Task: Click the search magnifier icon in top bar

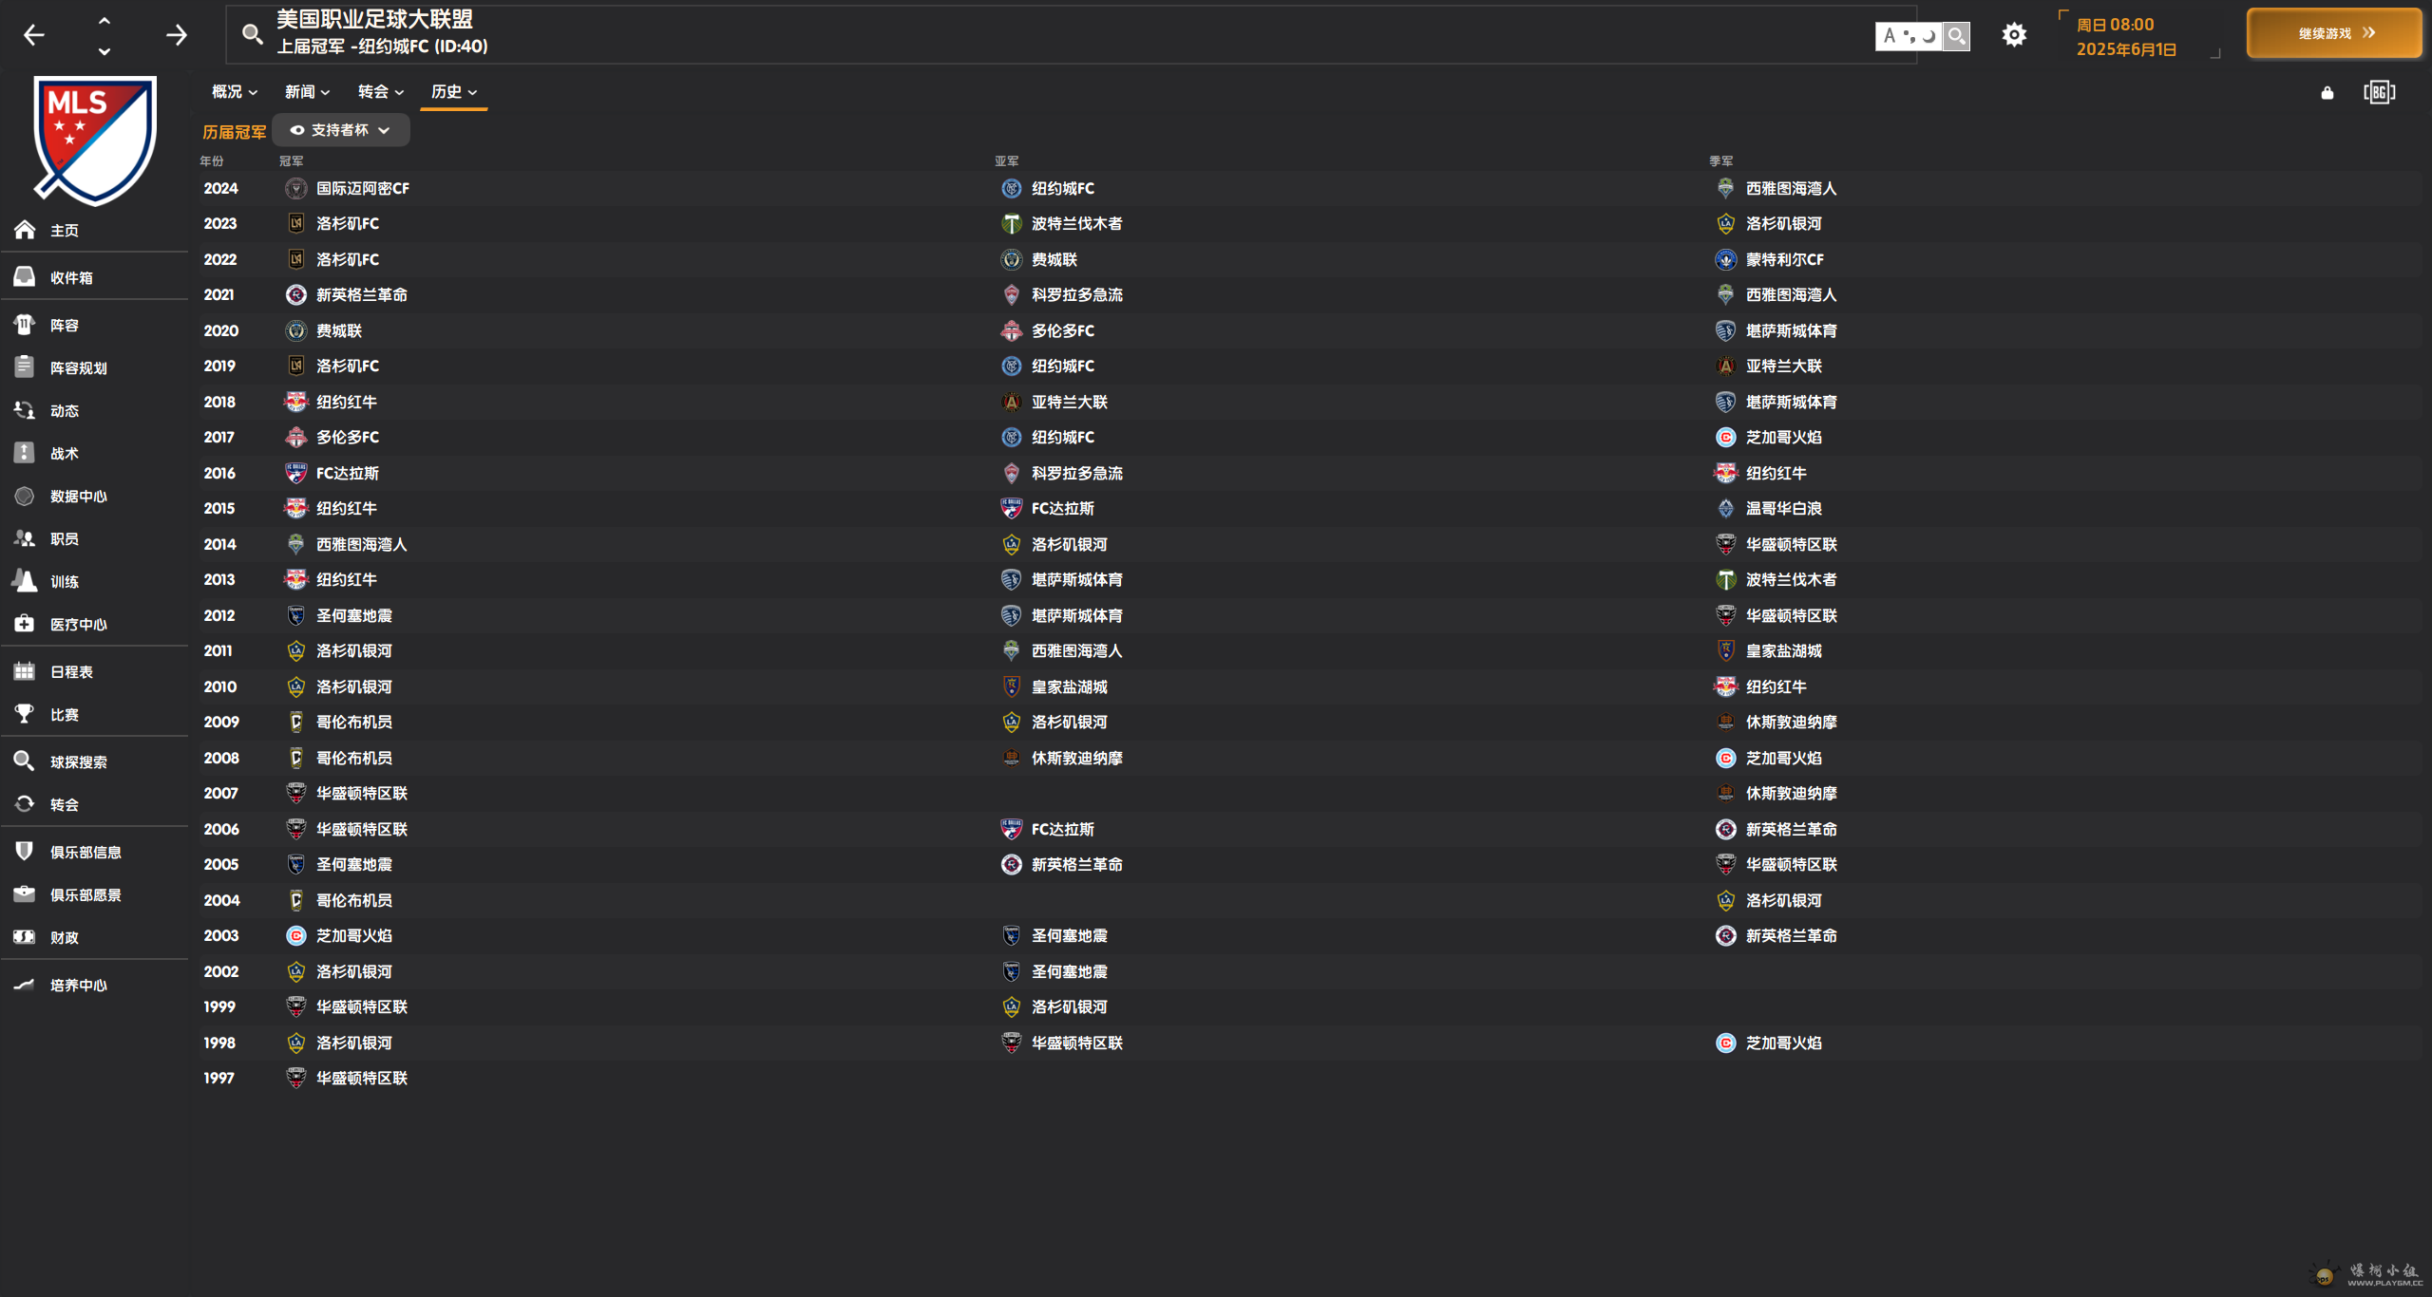Action: click(252, 34)
